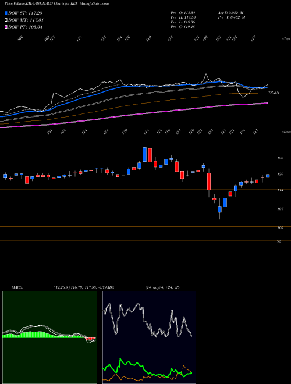Image resolution: width=291 pixels, height=384 pixels.
Task: Click the magenta DOW PT legend swatch
Action: [x=6, y=27]
